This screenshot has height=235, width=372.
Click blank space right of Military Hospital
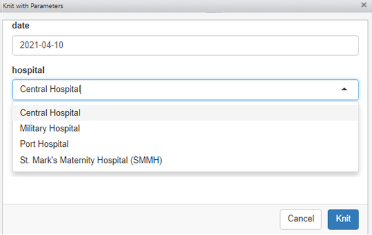click(219, 128)
